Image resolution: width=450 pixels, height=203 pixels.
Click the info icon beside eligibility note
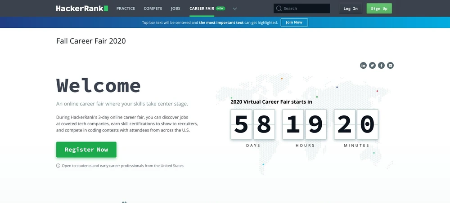pos(58,165)
